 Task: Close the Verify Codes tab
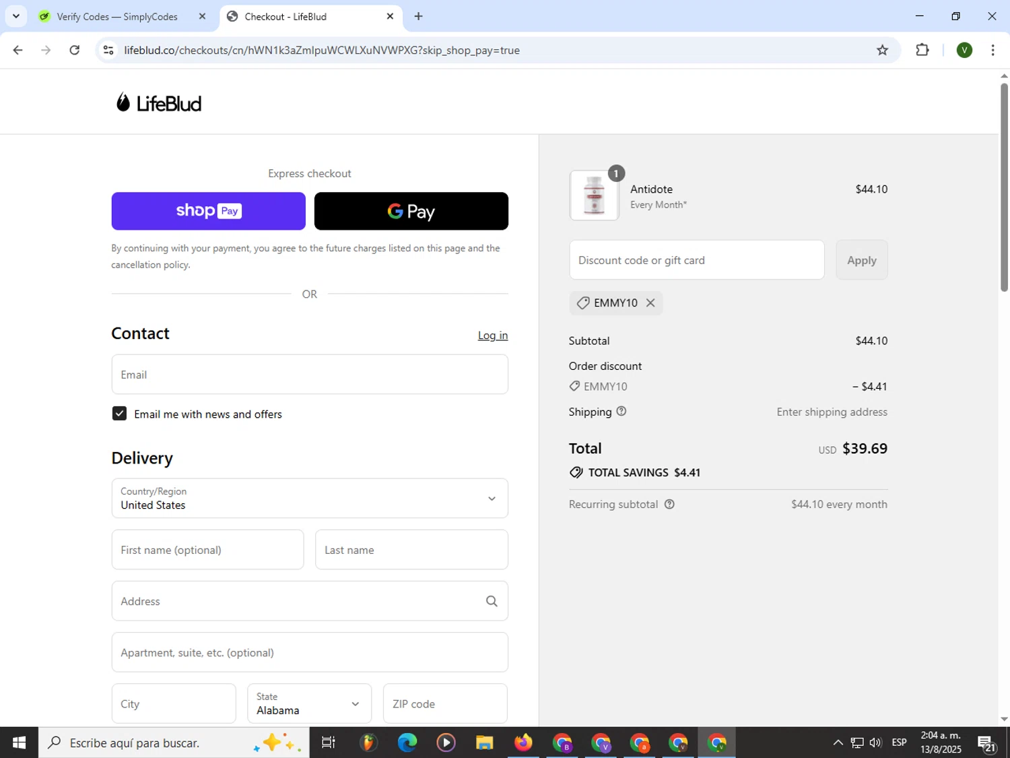pyautogui.click(x=202, y=17)
